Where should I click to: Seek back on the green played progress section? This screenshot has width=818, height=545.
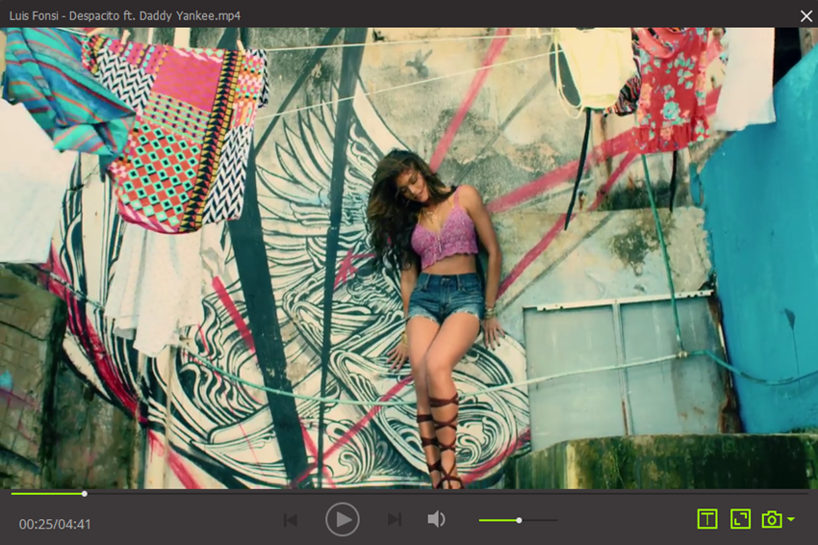[43, 494]
